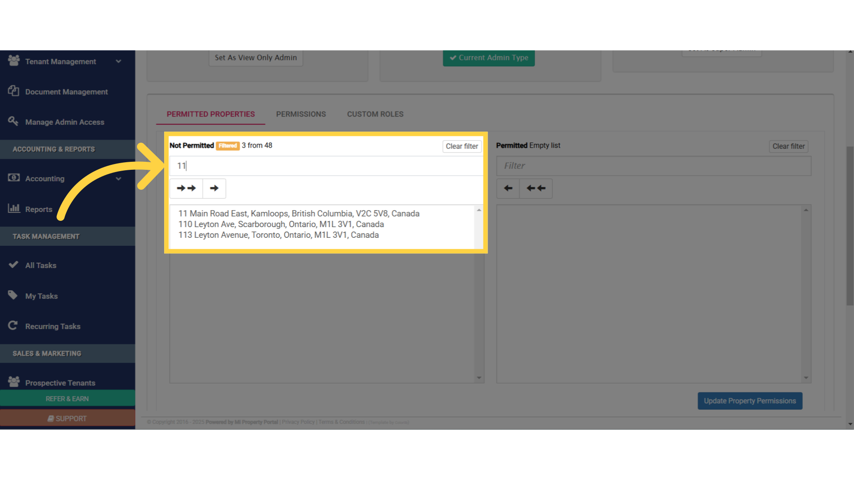Click the Task Management section header

click(68, 236)
